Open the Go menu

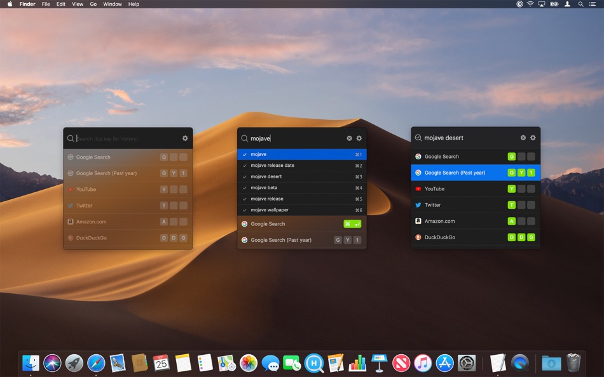tap(93, 4)
